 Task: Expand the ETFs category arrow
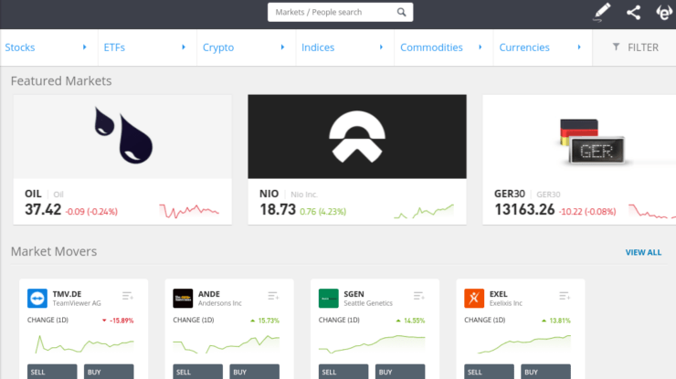tap(184, 47)
